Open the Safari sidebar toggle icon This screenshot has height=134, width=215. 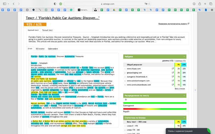[5, 4]
